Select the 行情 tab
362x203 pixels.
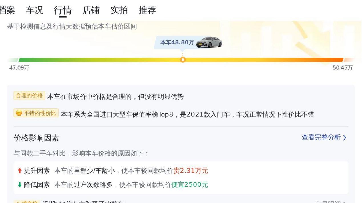click(x=63, y=10)
